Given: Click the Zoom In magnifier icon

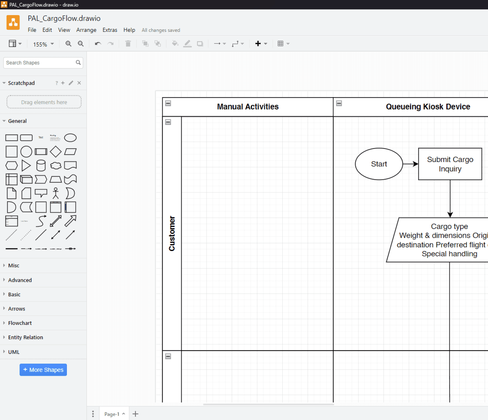Looking at the screenshot, I should (x=68, y=44).
